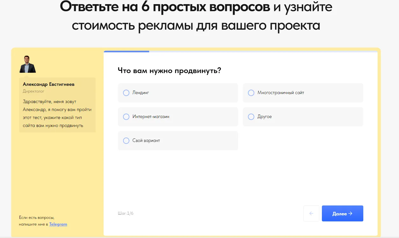Select the Многостраничный сайт radio option
This screenshot has height=238, width=399.
(303, 93)
